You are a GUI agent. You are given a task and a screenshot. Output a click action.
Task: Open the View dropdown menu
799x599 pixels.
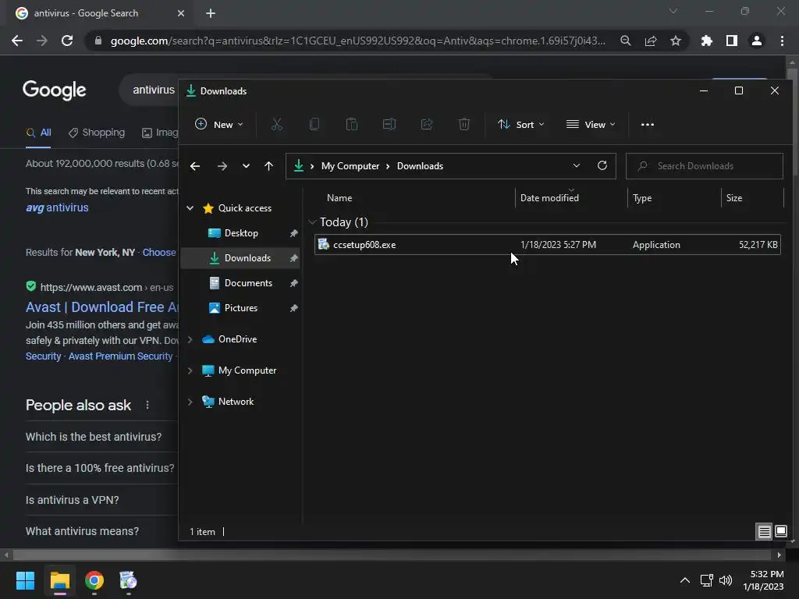(591, 124)
